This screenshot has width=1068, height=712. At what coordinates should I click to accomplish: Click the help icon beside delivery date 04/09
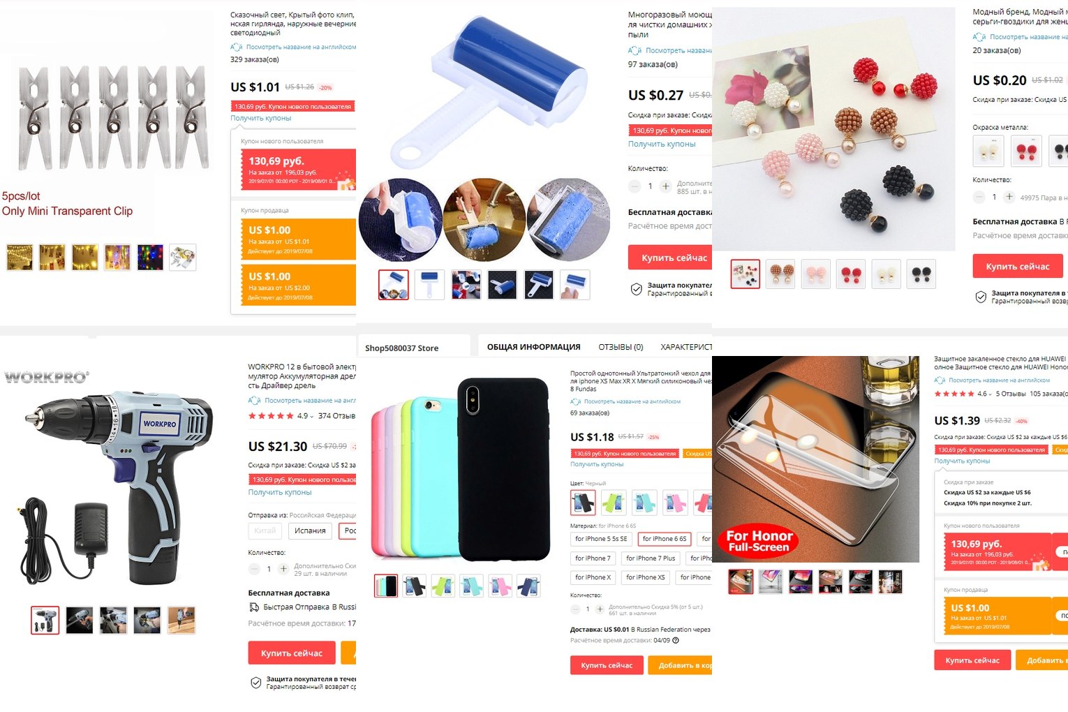pos(676,640)
